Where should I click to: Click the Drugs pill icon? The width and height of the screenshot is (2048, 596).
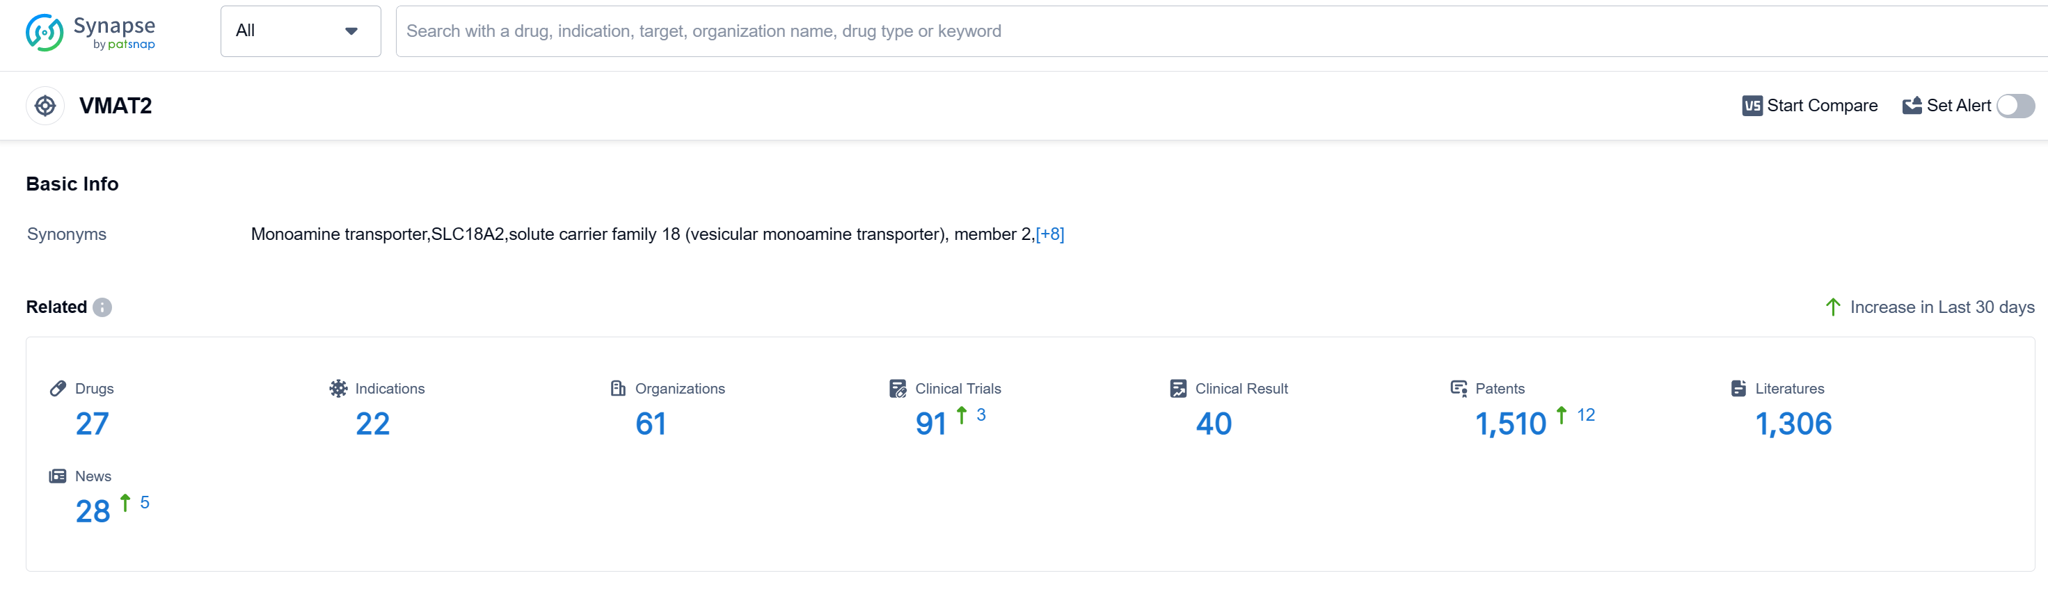tap(58, 389)
